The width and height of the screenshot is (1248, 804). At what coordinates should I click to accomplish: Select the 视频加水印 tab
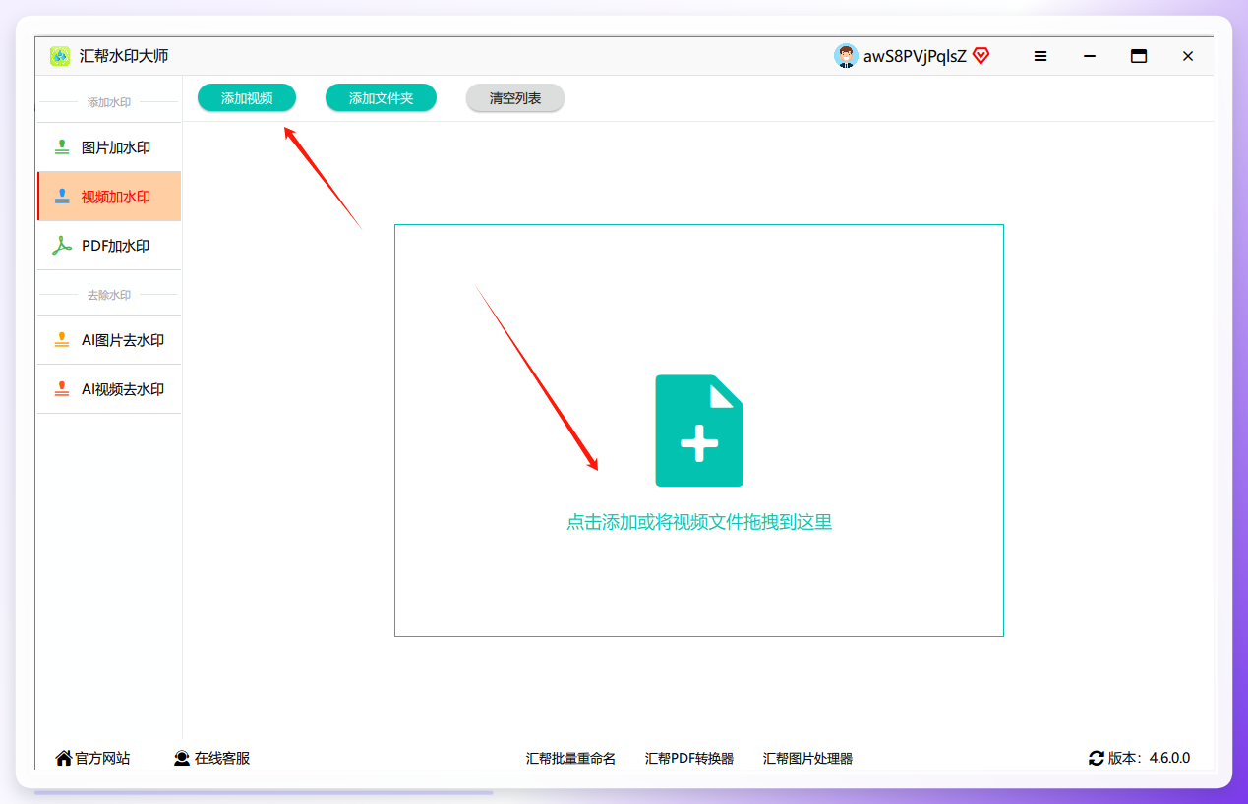[109, 197]
